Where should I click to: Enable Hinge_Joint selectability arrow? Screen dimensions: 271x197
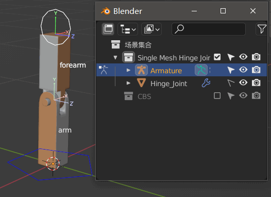231,83
